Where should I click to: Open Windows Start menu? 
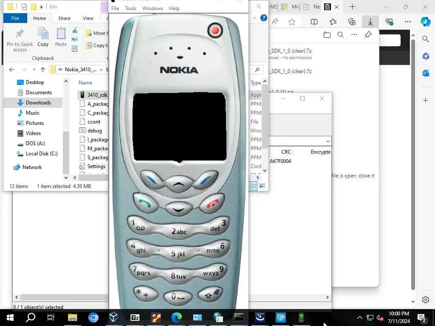click(x=10, y=318)
